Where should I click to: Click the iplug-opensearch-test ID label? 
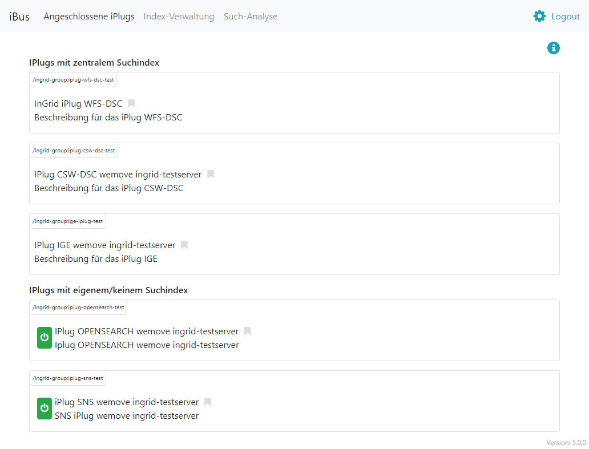[78, 308]
